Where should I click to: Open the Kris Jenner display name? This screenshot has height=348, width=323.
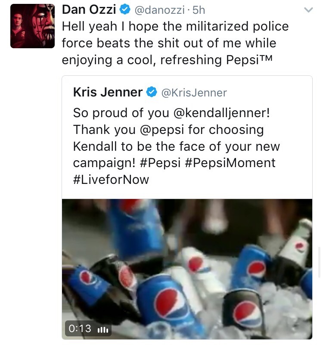coord(108,92)
